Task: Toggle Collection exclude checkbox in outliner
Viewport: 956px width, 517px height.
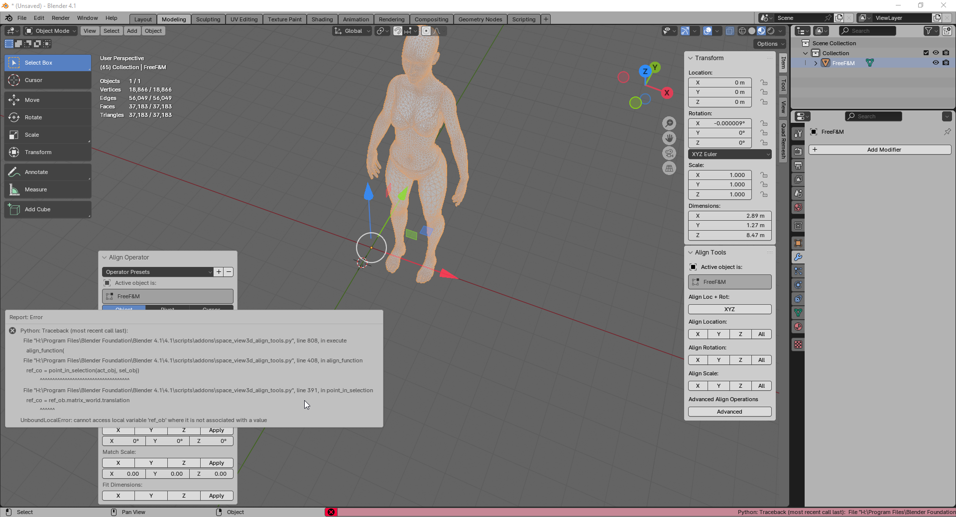Action: pos(926,53)
